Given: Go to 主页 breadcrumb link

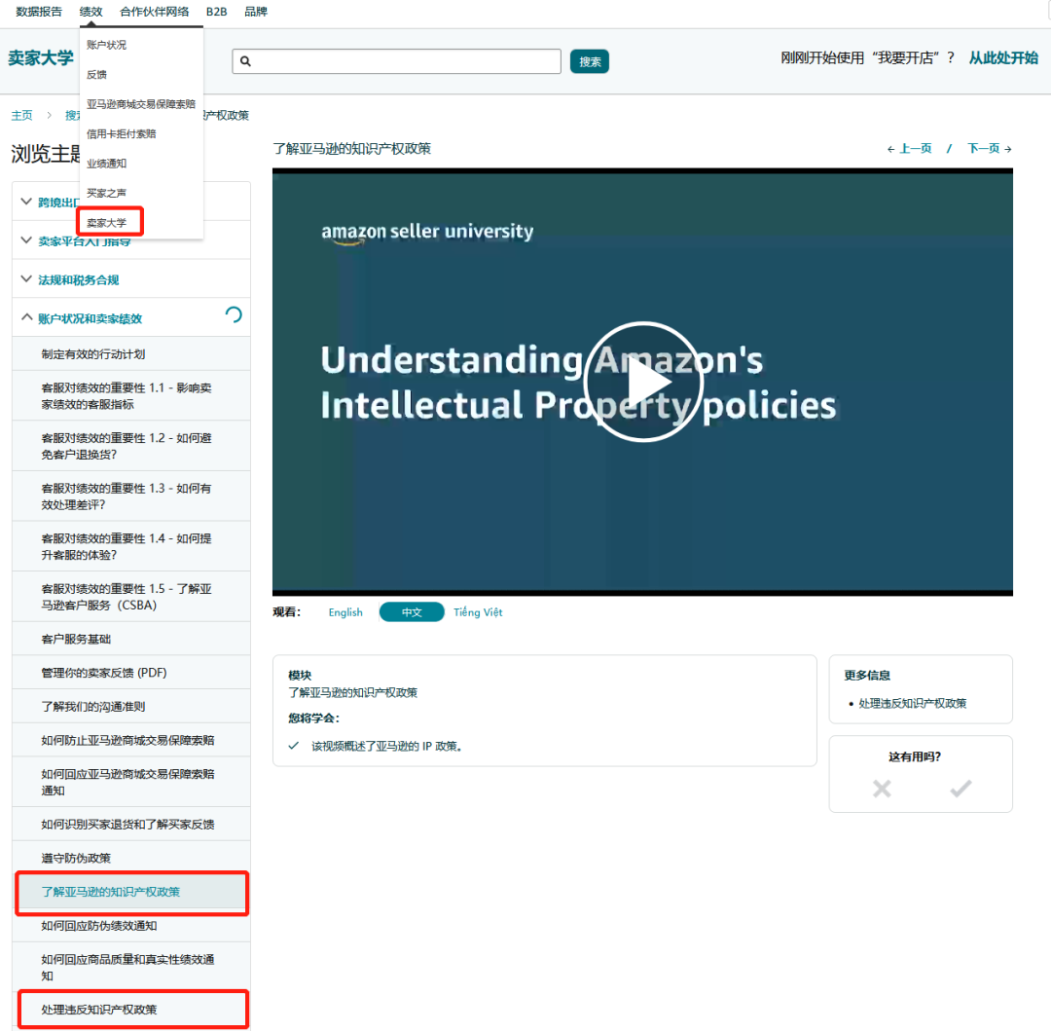Looking at the screenshot, I should (x=21, y=115).
